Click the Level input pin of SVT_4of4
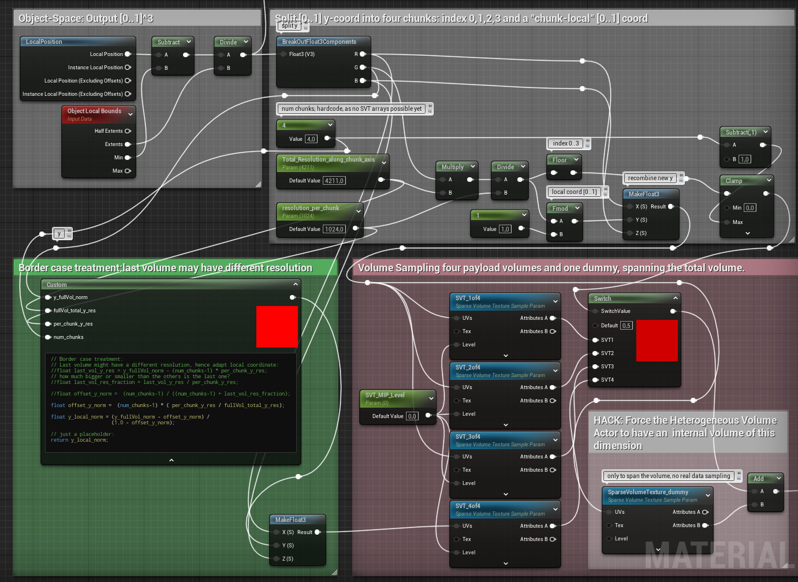 457,553
